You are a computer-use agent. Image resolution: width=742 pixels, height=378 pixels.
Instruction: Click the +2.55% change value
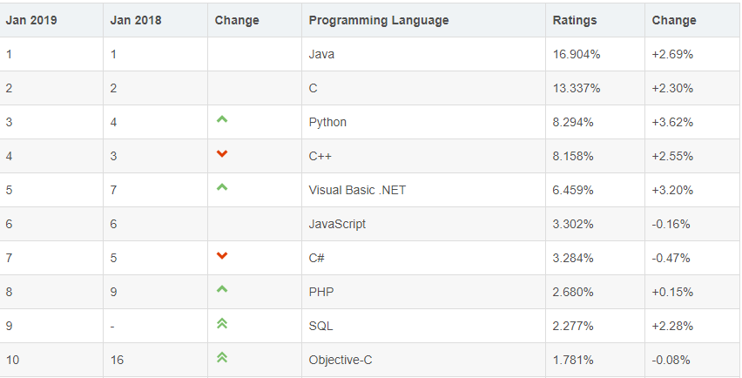pos(672,157)
